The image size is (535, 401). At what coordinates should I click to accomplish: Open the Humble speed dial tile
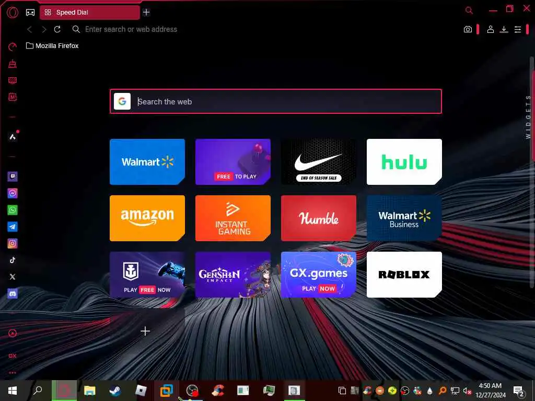click(x=319, y=218)
